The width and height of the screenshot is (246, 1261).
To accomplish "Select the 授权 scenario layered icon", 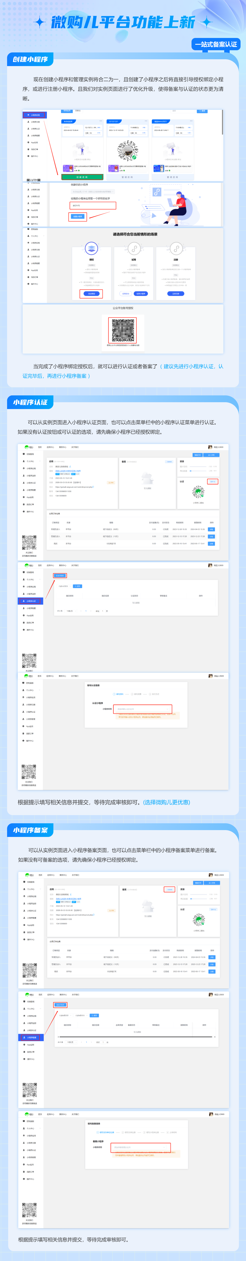I will tap(91, 249).
